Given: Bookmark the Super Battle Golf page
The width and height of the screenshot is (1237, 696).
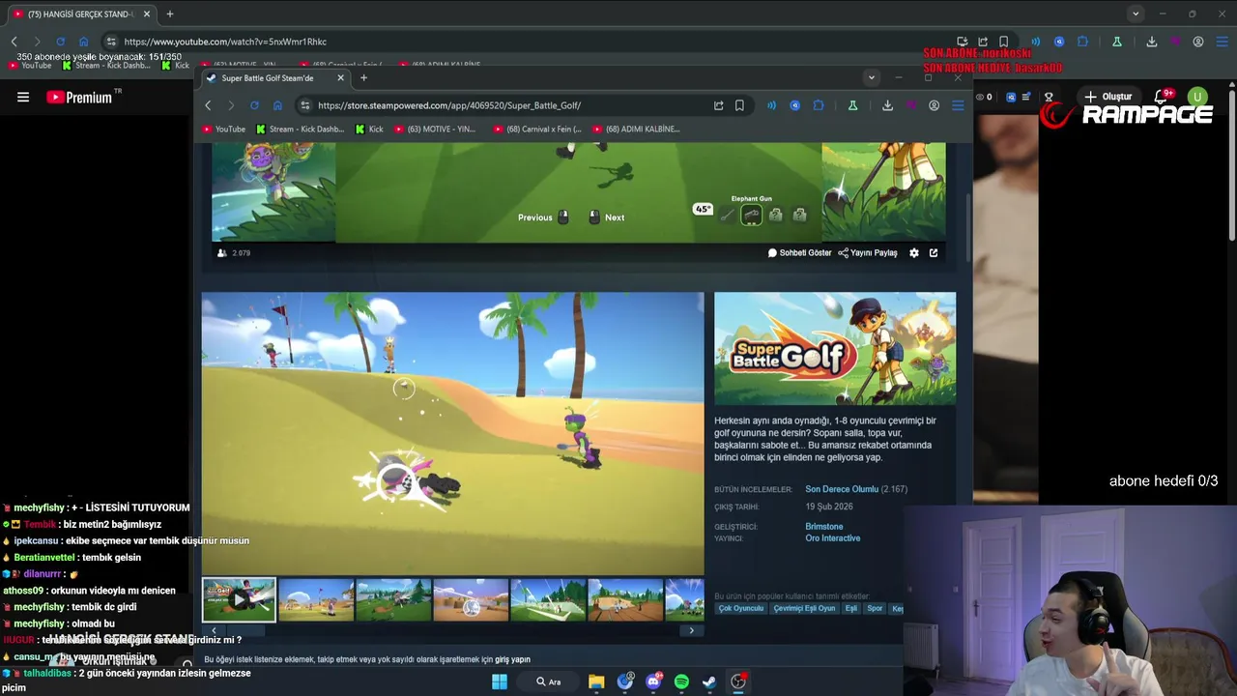Looking at the screenshot, I should point(739,105).
